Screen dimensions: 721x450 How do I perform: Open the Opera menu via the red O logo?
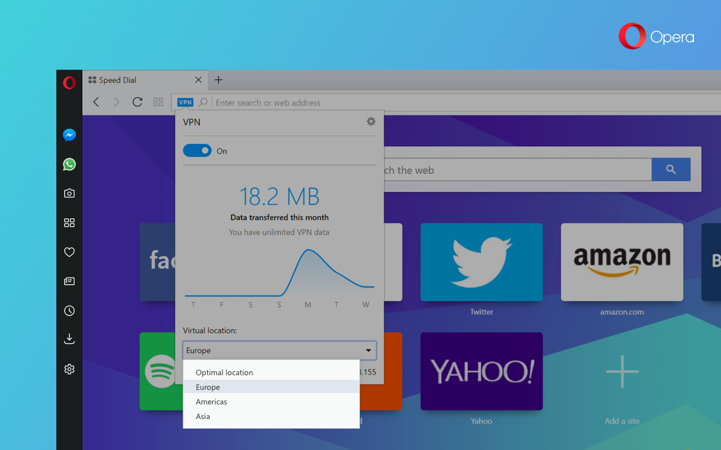(69, 83)
